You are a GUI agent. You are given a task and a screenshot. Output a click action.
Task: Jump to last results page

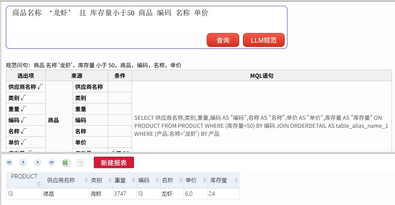[52, 162]
